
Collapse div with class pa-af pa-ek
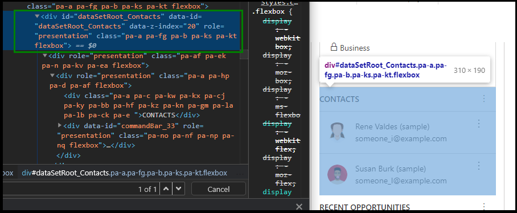pyautogui.click(x=45, y=56)
